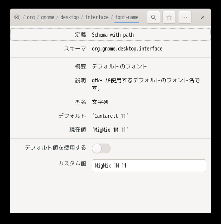The height and width of the screenshot is (224, 221).
Task: Select the 定義 Schema with path row
Action: tap(110, 34)
